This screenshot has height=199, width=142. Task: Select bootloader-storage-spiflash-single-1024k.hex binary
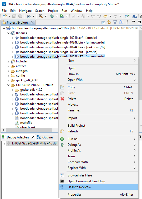(x=63, y=47)
